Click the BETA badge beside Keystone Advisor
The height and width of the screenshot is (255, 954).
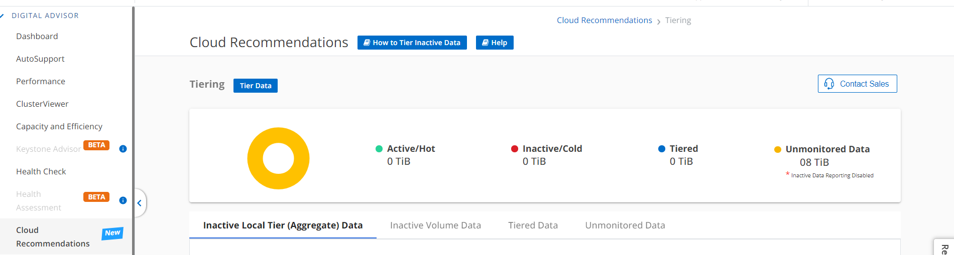96,145
